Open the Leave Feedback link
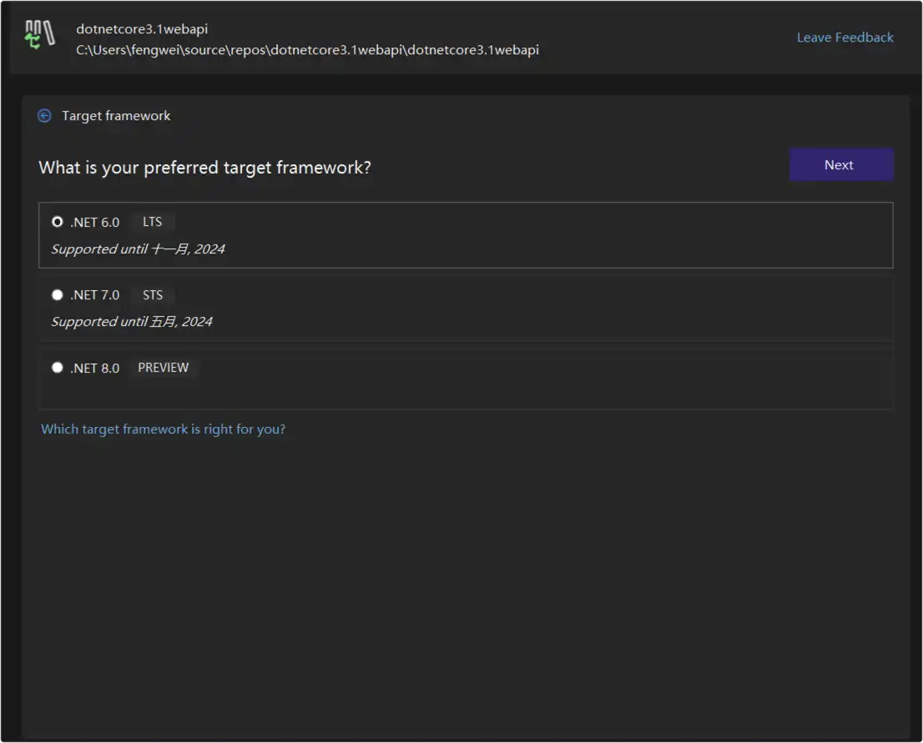The image size is (923, 743). (x=845, y=38)
